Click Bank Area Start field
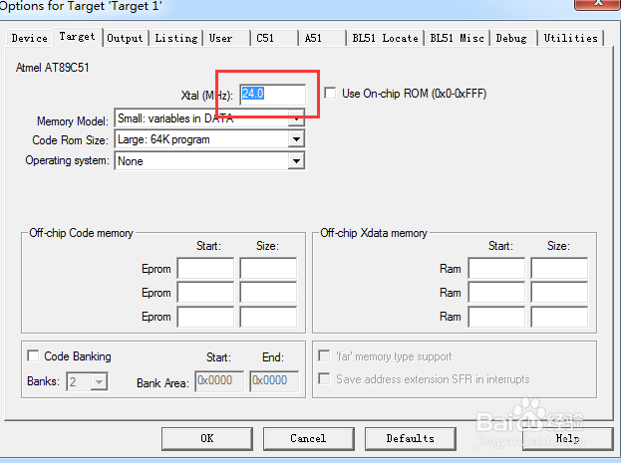The image size is (621, 463). point(219,381)
